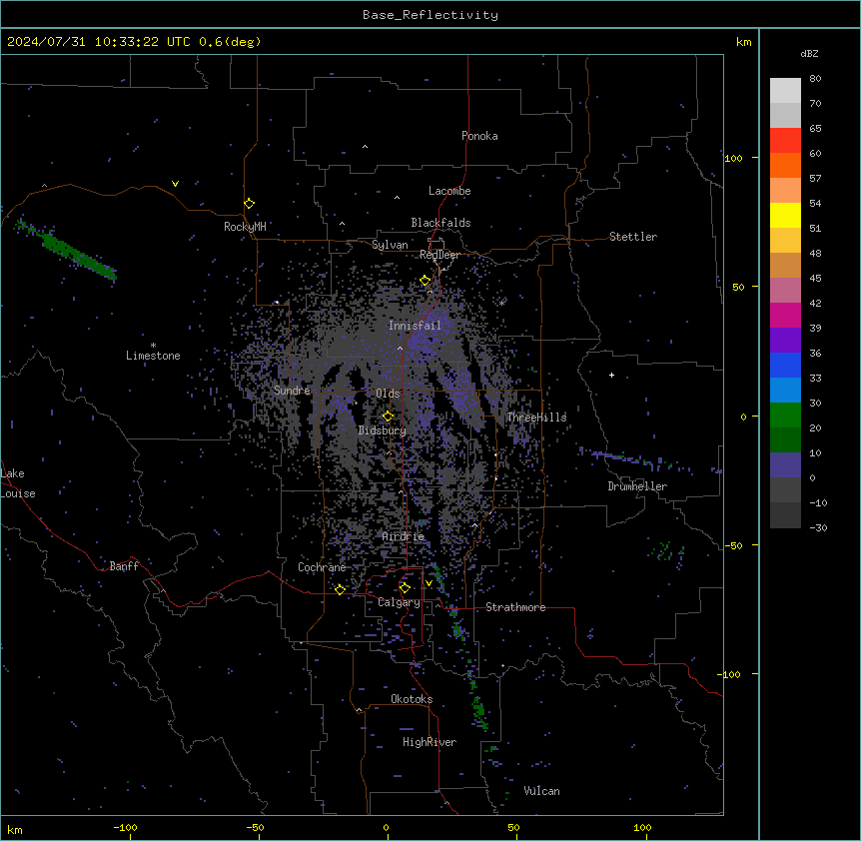Click the Blackfalds label

point(440,223)
